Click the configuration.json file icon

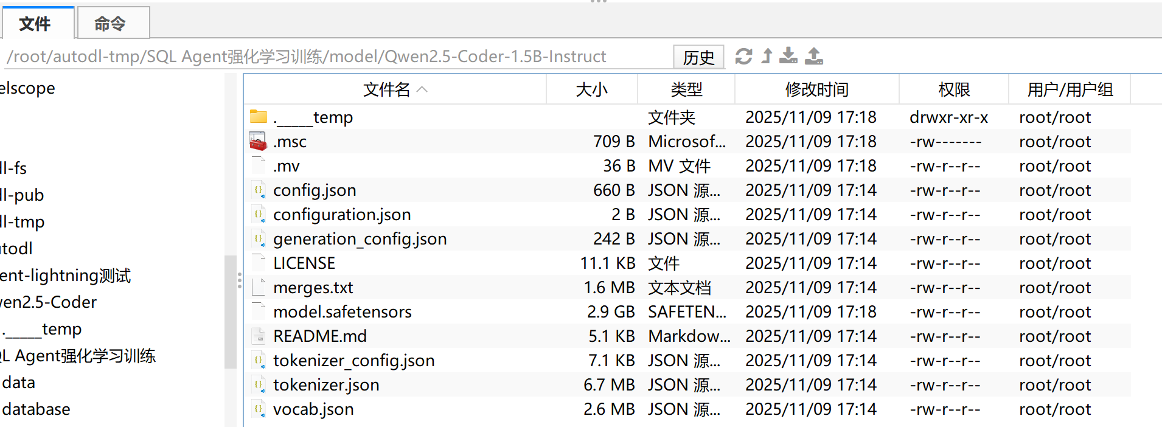click(x=259, y=214)
